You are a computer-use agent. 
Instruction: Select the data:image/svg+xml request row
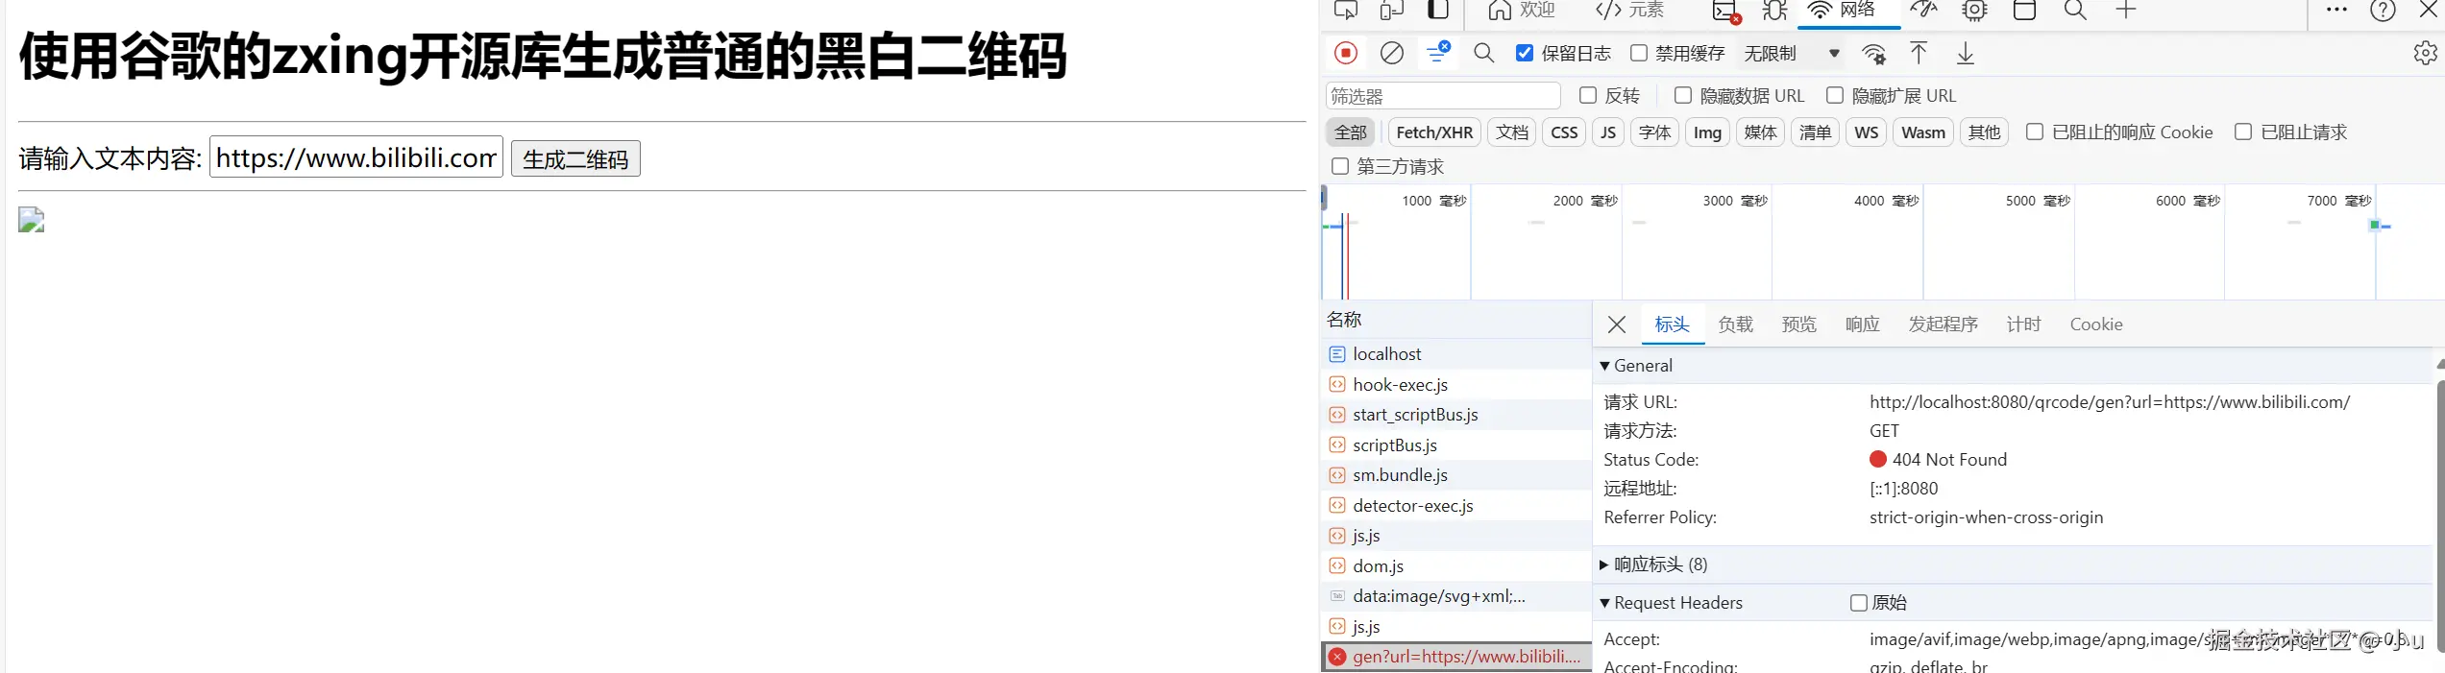coord(1456,596)
